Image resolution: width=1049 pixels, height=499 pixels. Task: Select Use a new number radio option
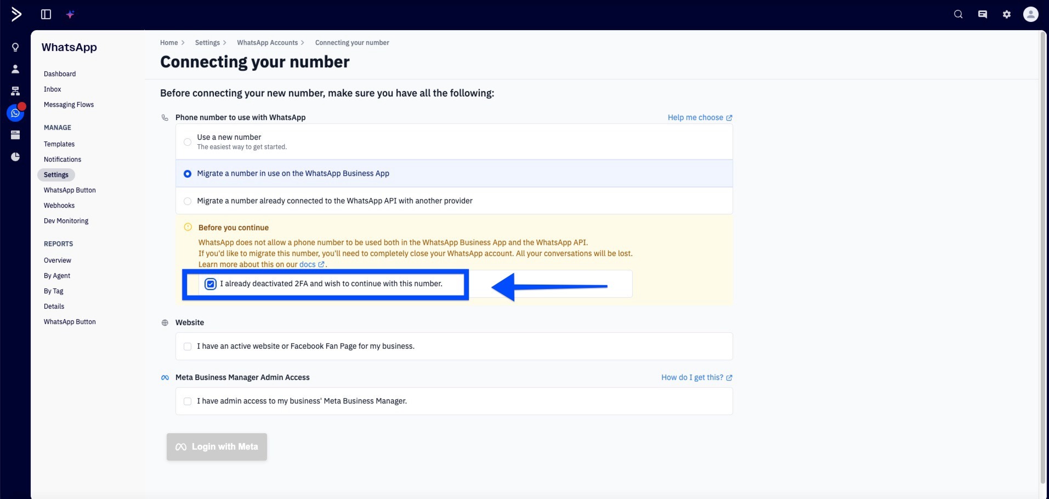(188, 142)
